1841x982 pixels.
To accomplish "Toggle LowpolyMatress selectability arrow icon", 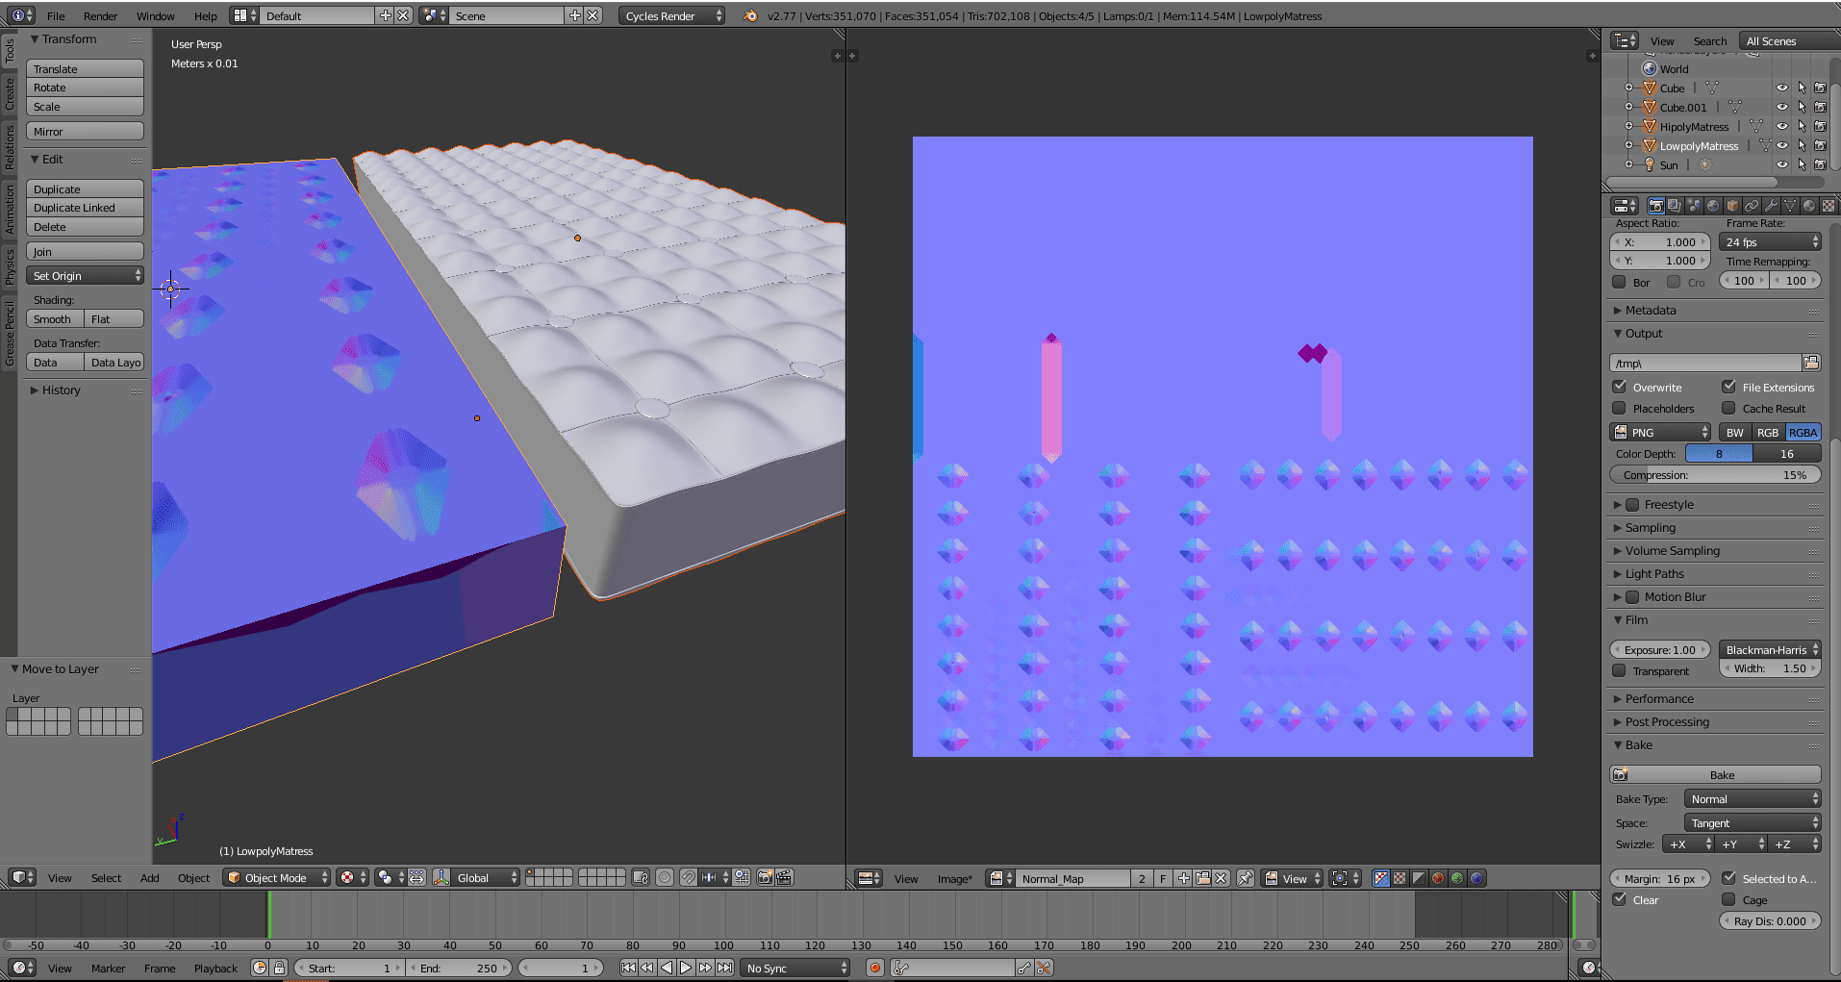I will click(x=1802, y=145).
